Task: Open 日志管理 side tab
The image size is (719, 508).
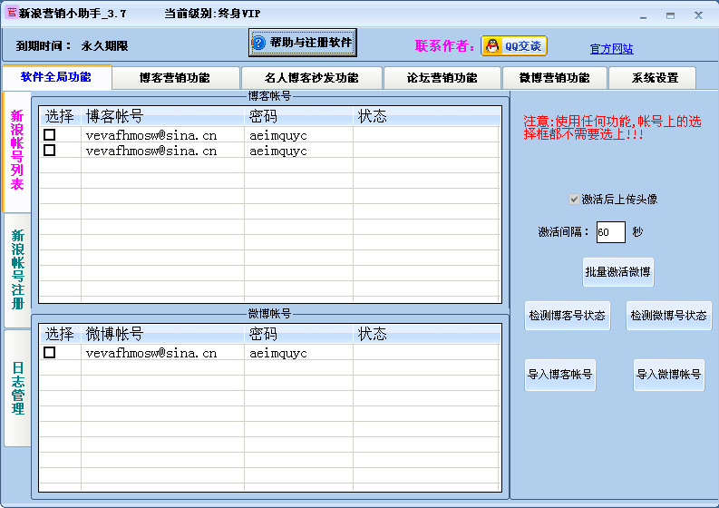Action: 17,388
